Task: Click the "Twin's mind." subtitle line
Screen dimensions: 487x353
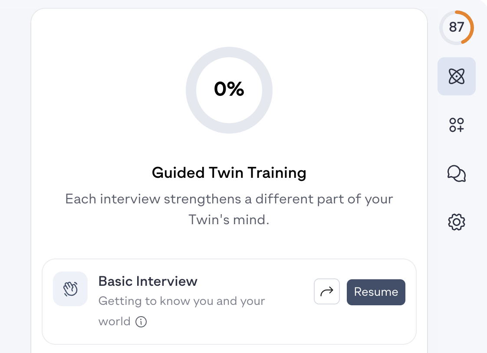Action: point(229,220)
